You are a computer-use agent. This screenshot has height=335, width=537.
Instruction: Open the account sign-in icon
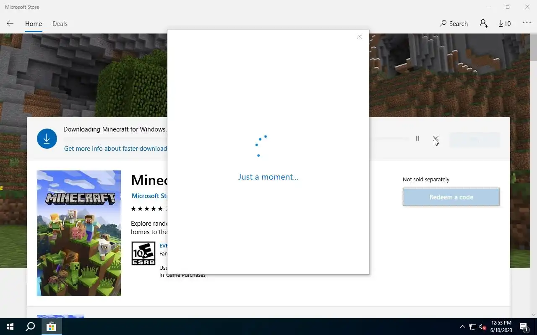[x=484, y=24]
